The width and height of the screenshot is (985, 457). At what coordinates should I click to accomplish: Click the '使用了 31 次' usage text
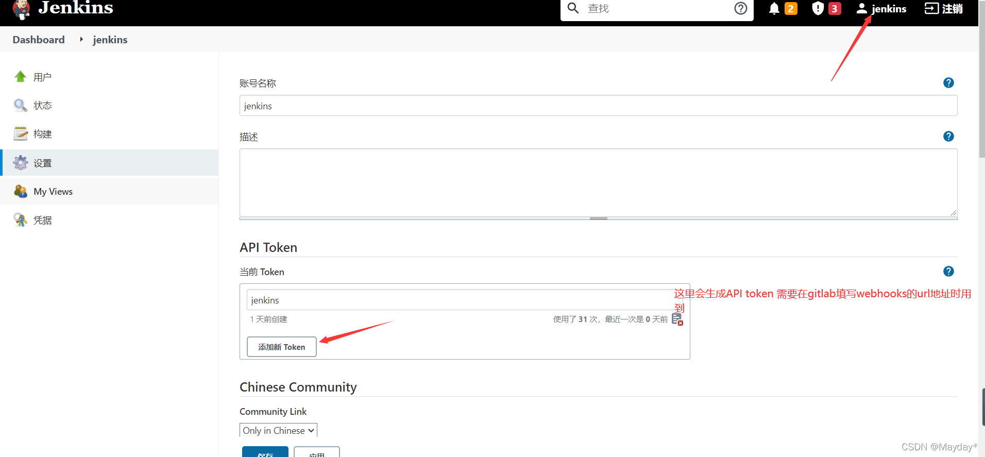(575, 319)
